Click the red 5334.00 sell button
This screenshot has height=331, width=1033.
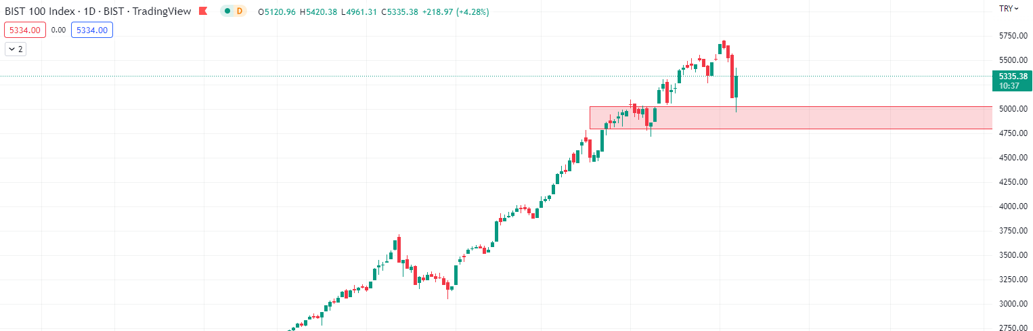coord(24,30)
